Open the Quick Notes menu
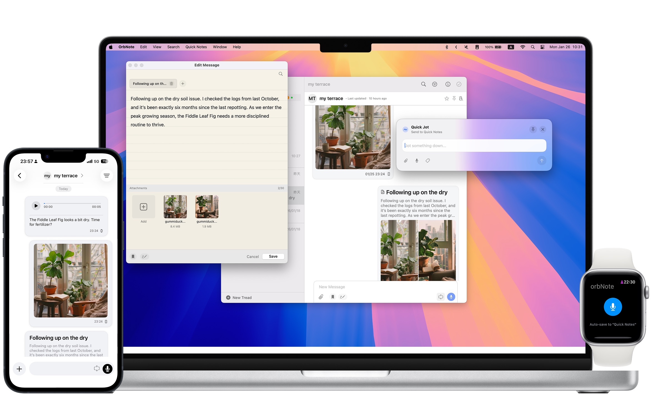 196,47
